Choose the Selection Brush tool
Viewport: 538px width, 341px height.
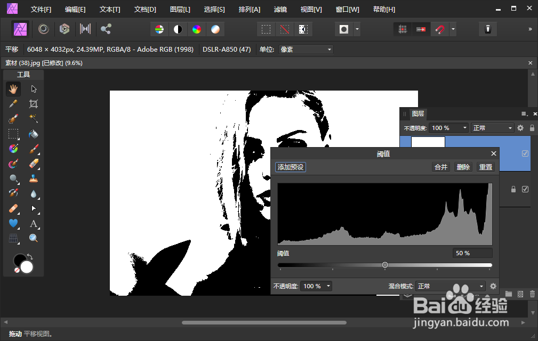click(x=13, y=119)
